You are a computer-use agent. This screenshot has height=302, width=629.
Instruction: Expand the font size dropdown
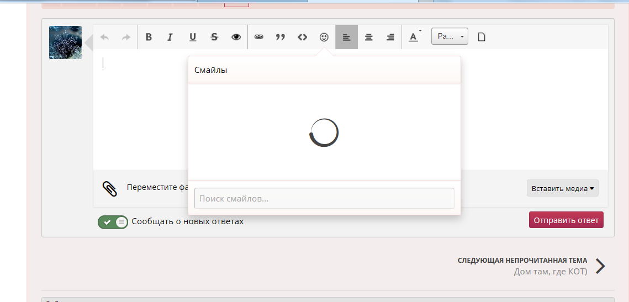(450, 37)
